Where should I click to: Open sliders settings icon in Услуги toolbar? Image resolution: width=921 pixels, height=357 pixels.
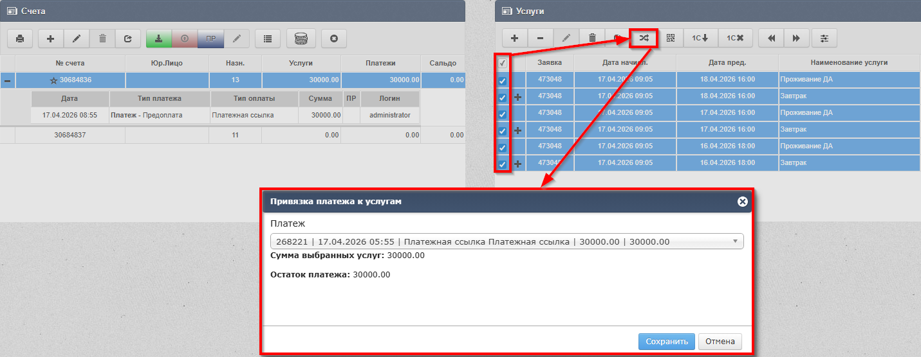click(824, 38)
